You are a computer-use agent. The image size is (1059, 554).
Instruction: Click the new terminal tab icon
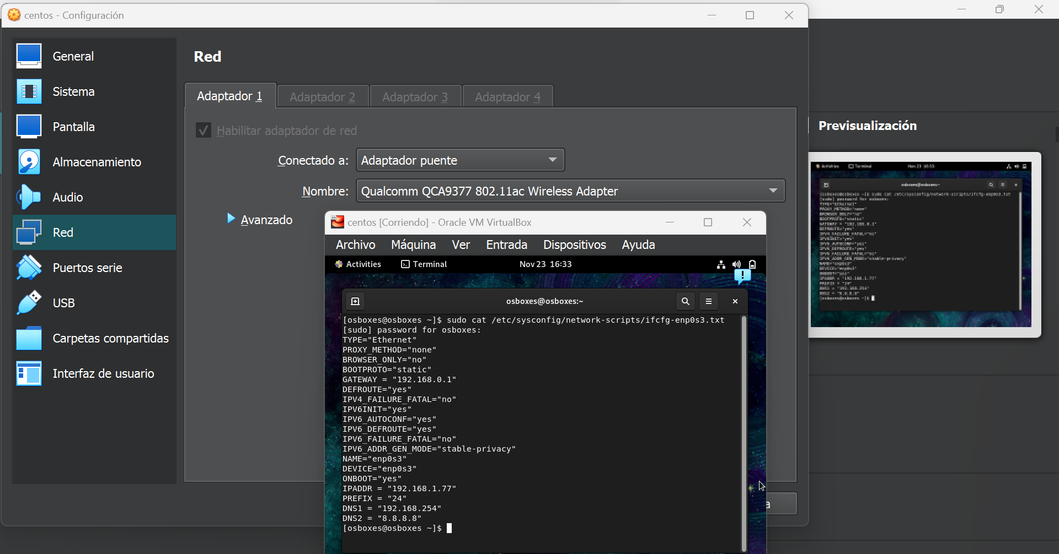[x=355, y=301]
